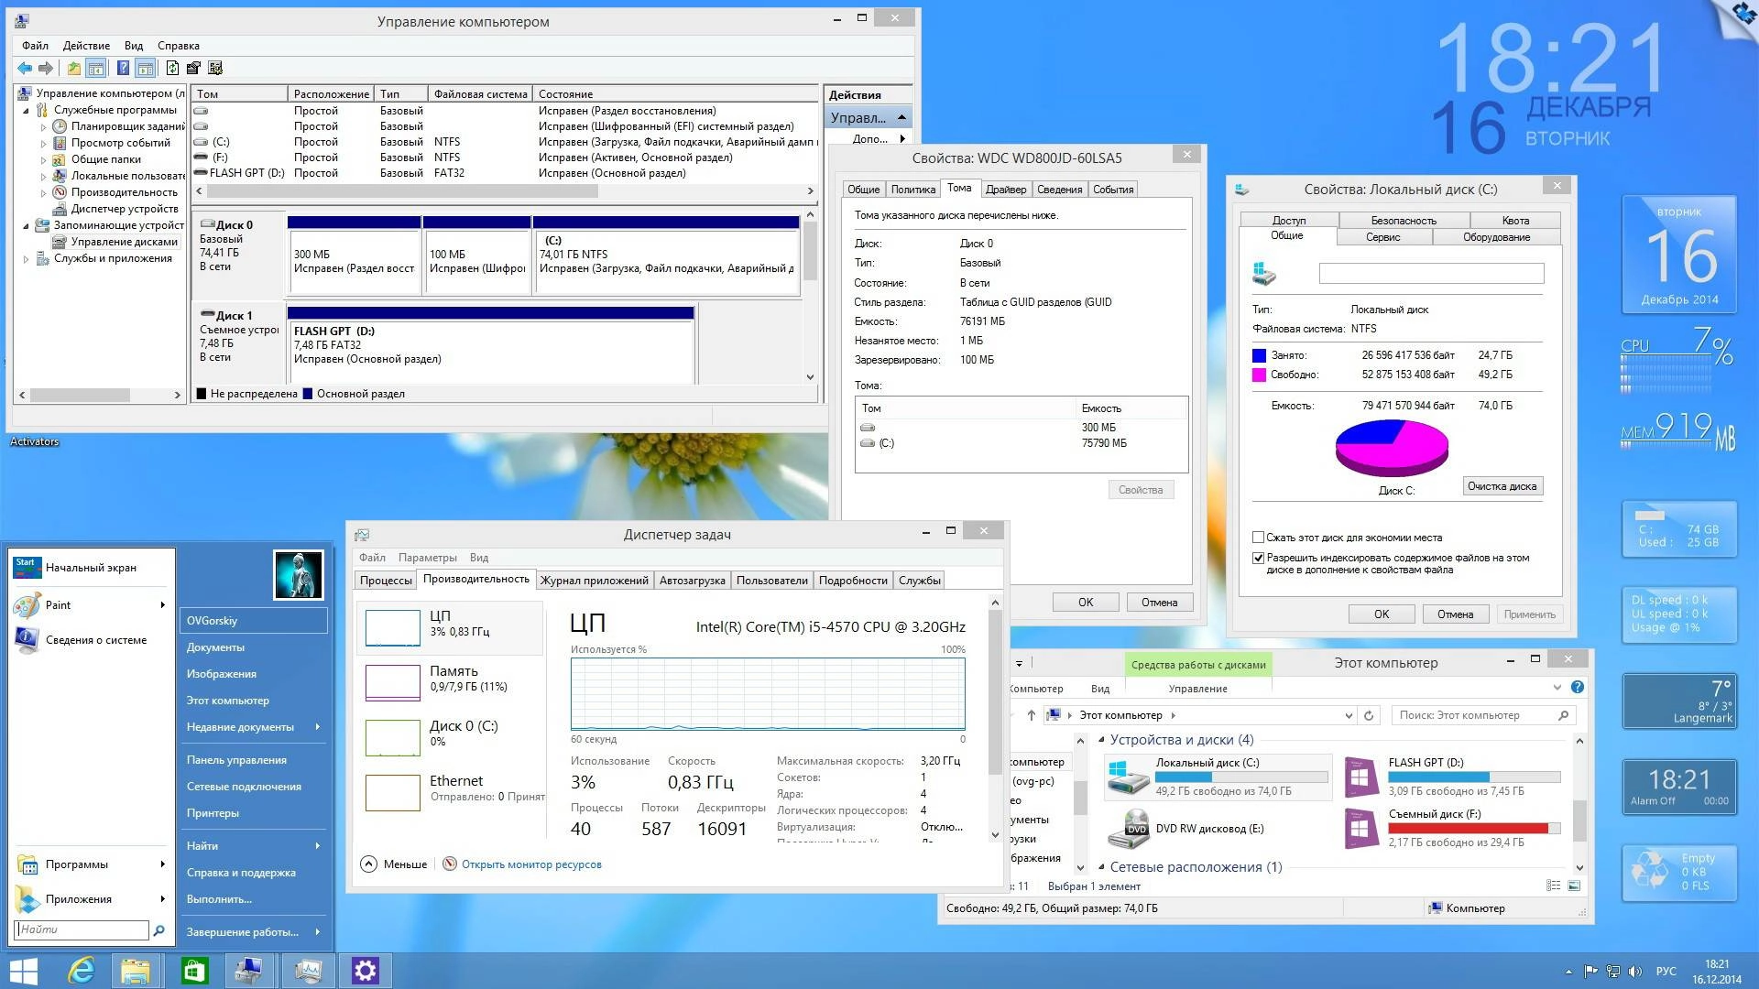The width and height of the screenshot is (1759, 989).
Task: Click the Найти search field in Start menu
Action: pos(81,929)
